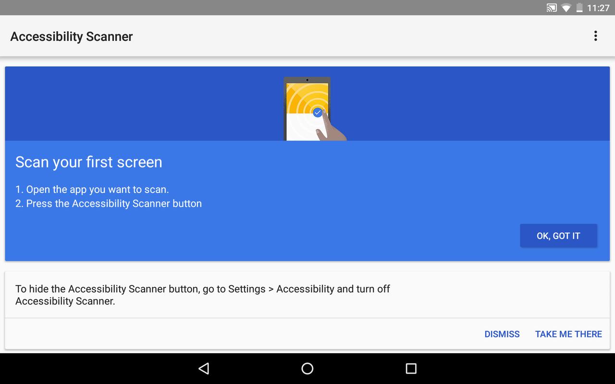Tap the OK, GOT IT button
This screenshot has width=615, height=384.
point(558,236)
